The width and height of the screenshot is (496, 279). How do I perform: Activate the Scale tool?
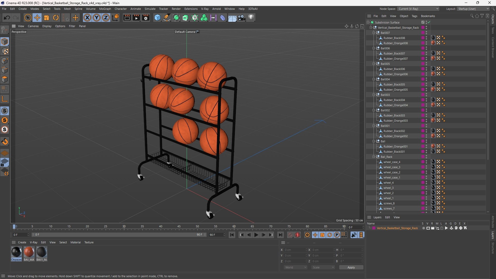click(x=47, y=18)
